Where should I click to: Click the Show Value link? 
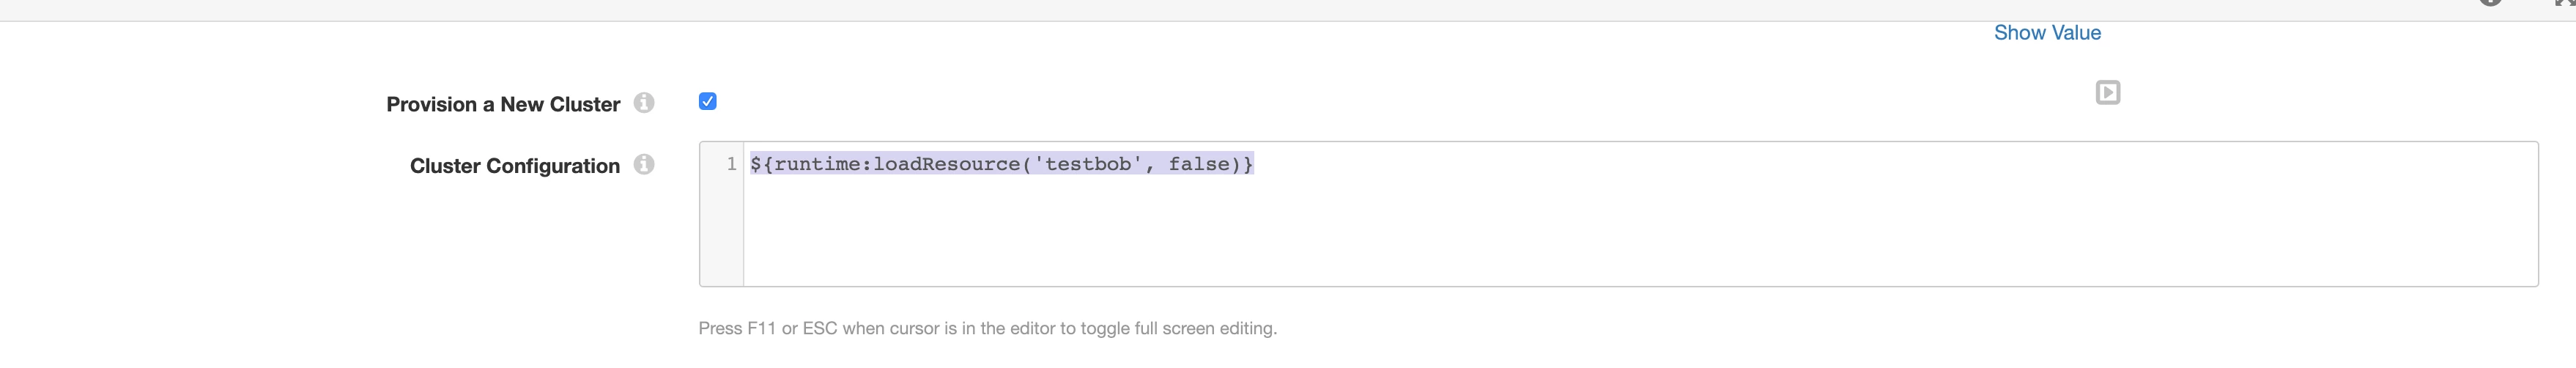[2047, 33]
